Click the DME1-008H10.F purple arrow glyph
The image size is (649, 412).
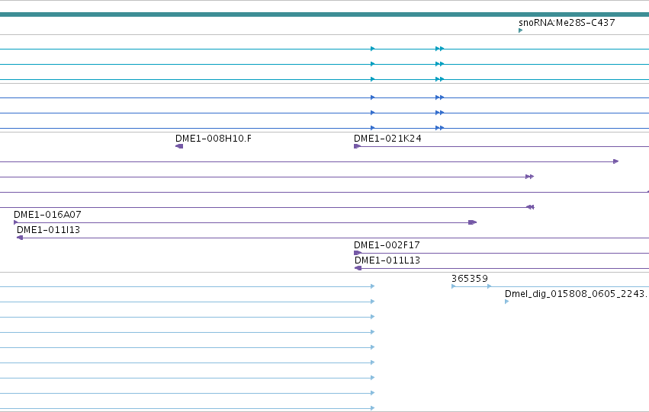[x=179, y=146]
